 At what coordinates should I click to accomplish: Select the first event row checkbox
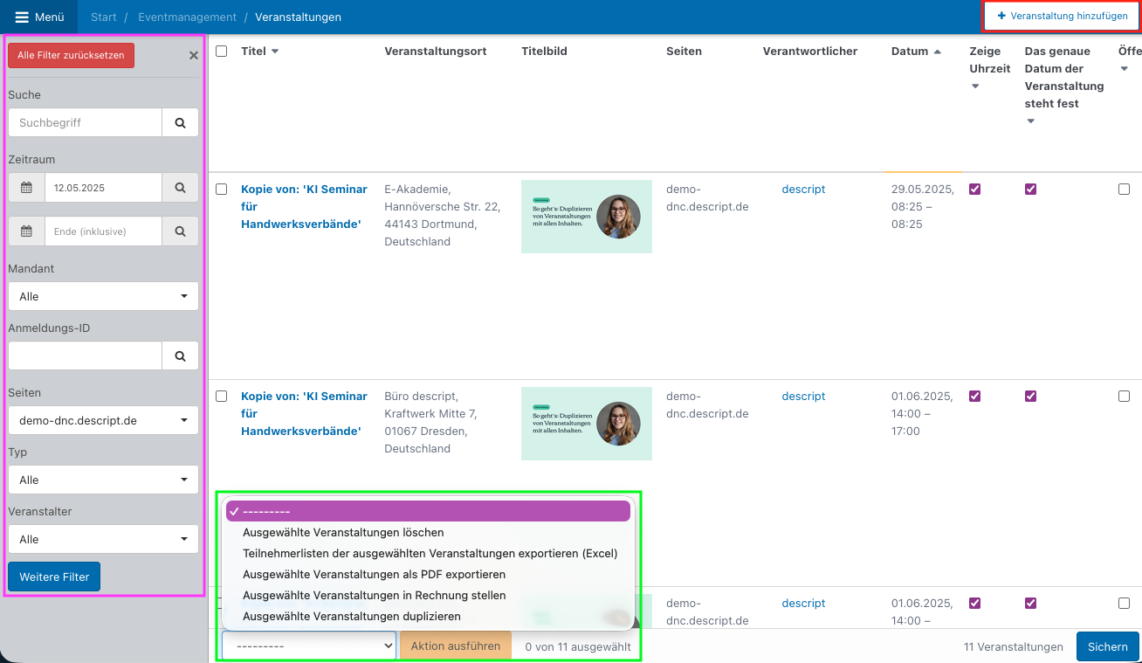[x=222, y=190]
